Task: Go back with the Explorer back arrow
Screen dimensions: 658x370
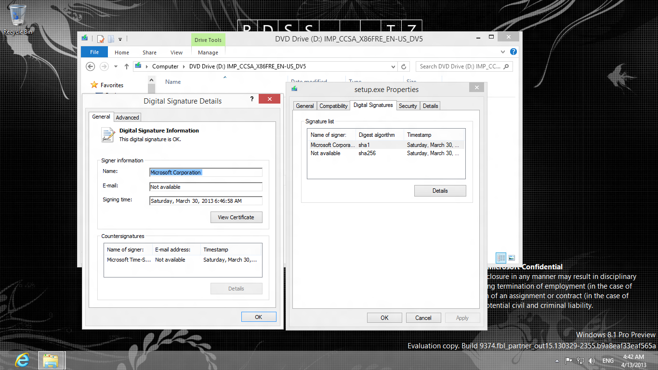Action: (90, 66)
